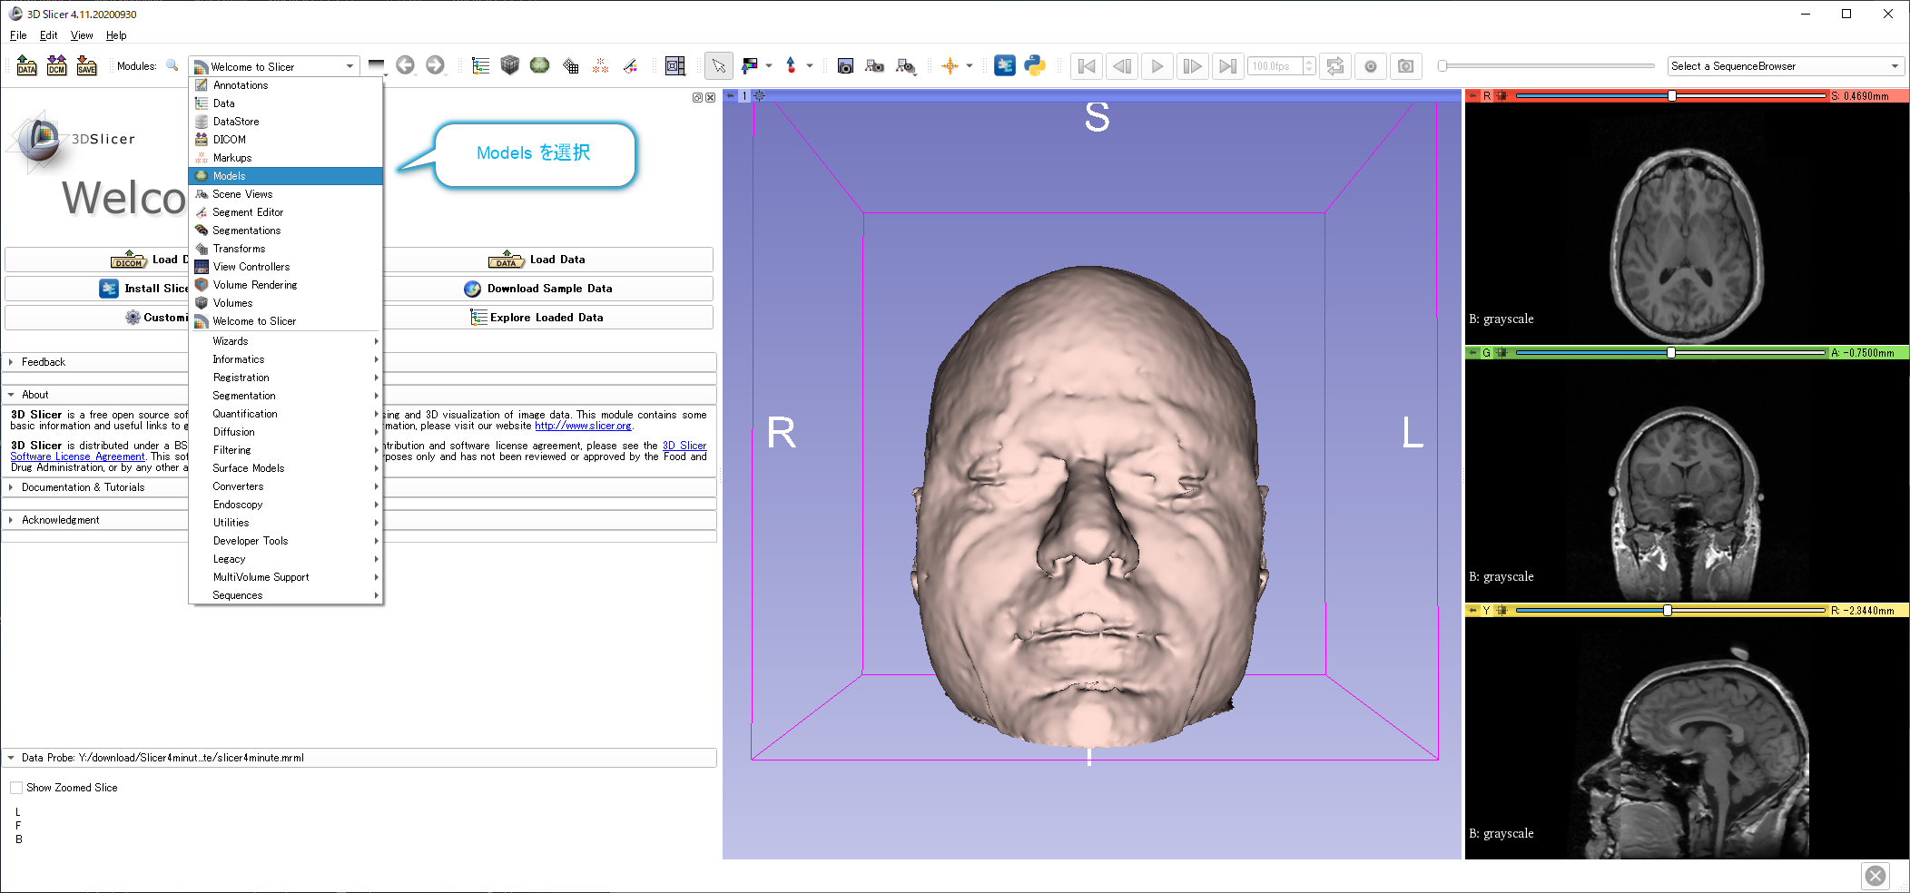Open the Transforms module icon in toolbar

[570, 65]
